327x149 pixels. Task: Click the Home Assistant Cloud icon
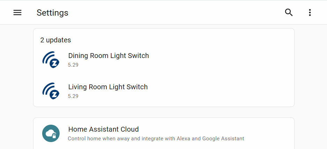[51, 133]
